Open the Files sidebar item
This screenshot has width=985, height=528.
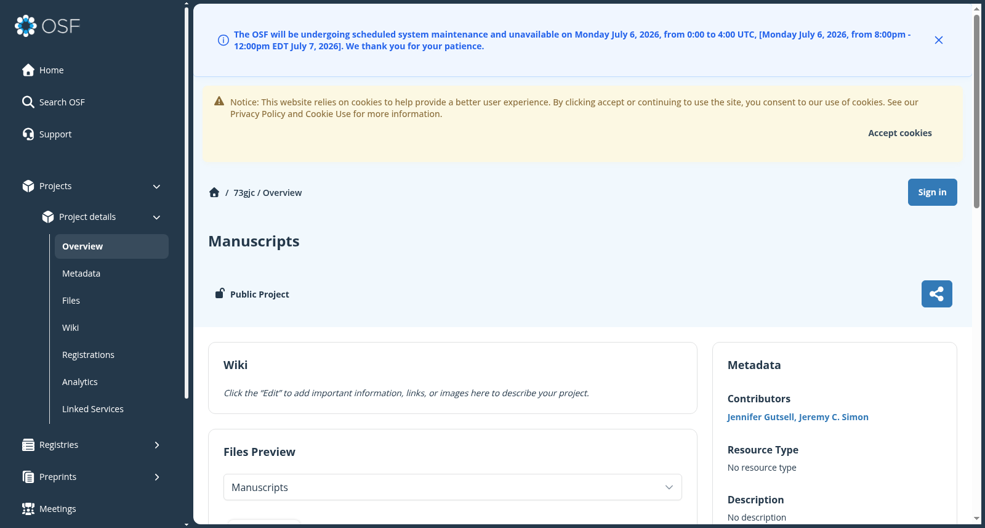coord(71,301)
